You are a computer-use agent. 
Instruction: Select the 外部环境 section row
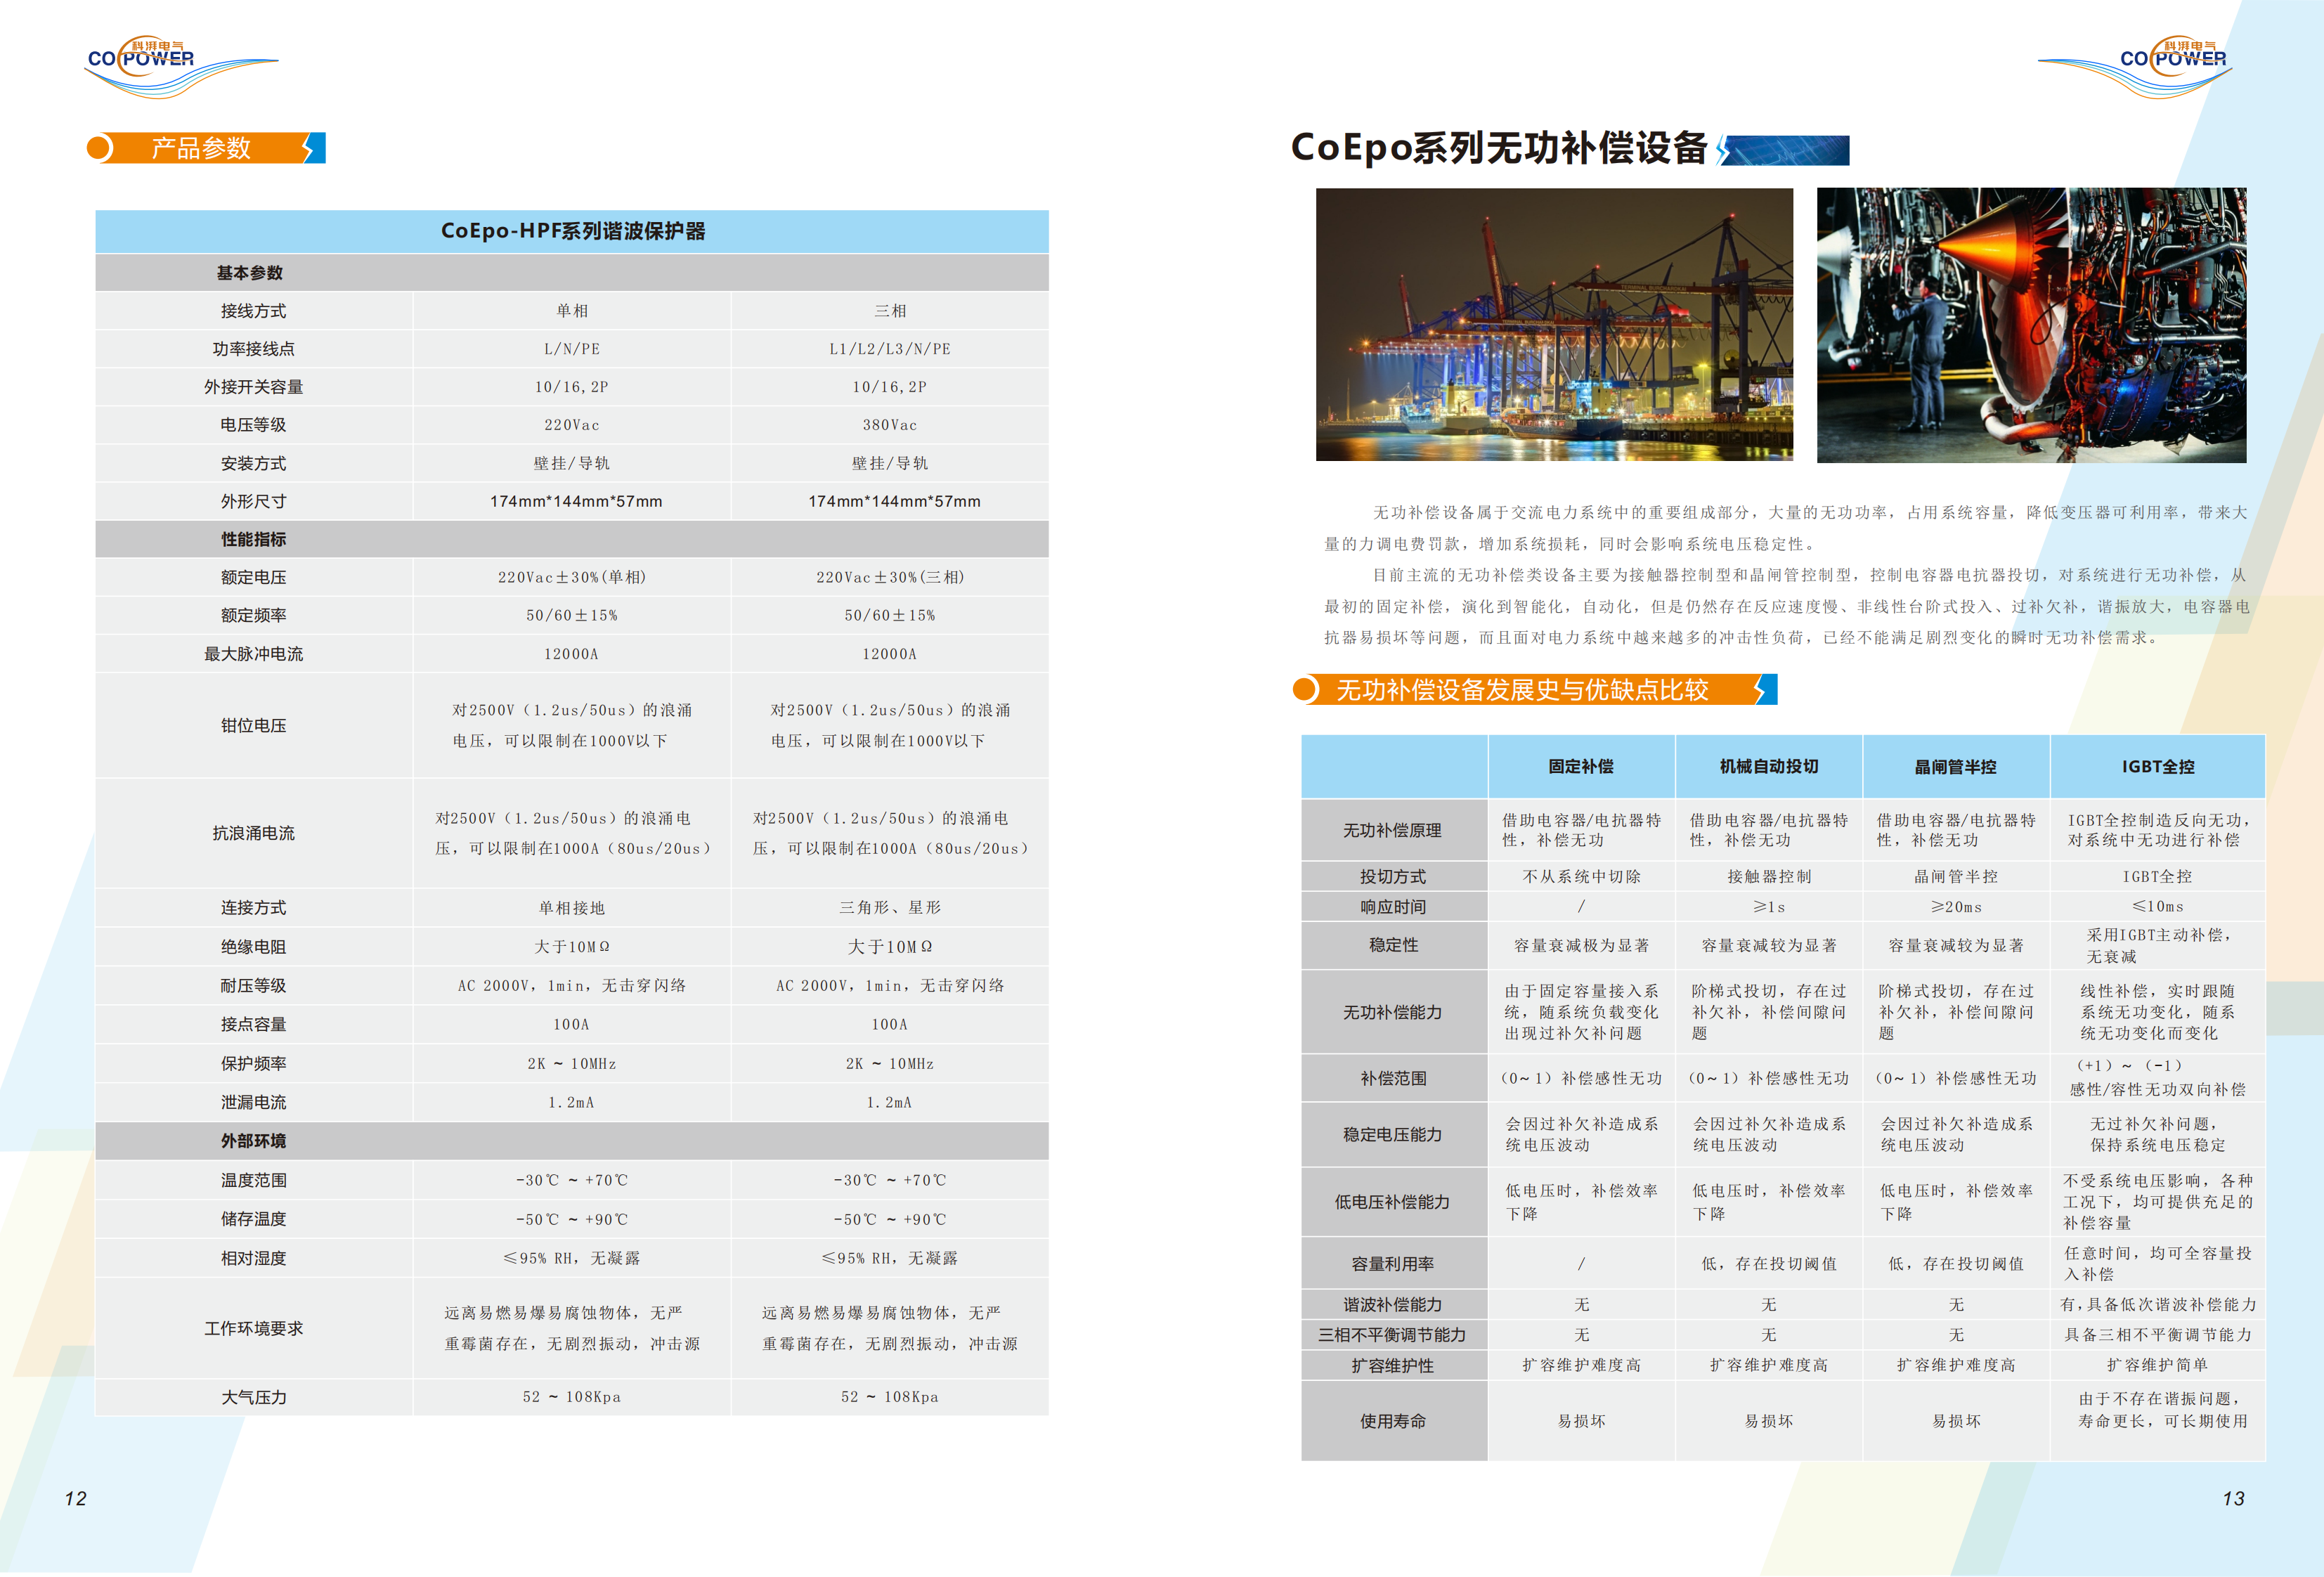click(x=253, y=1141)
